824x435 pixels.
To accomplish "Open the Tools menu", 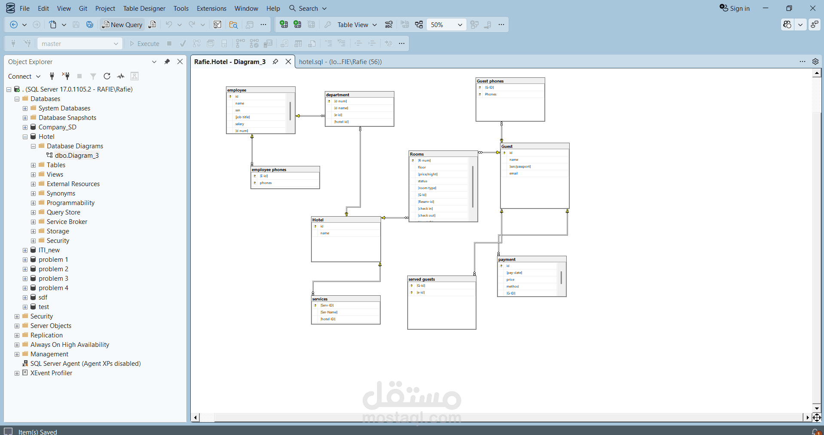I will 181,8.
